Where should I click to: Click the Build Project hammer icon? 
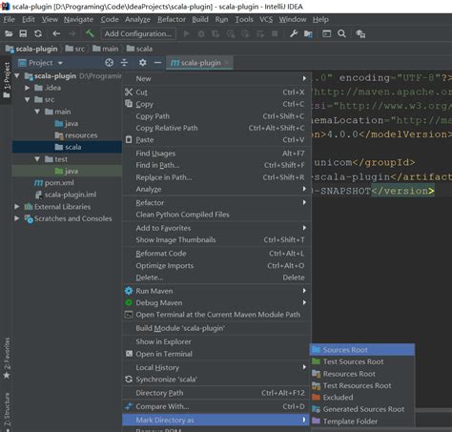91,33
